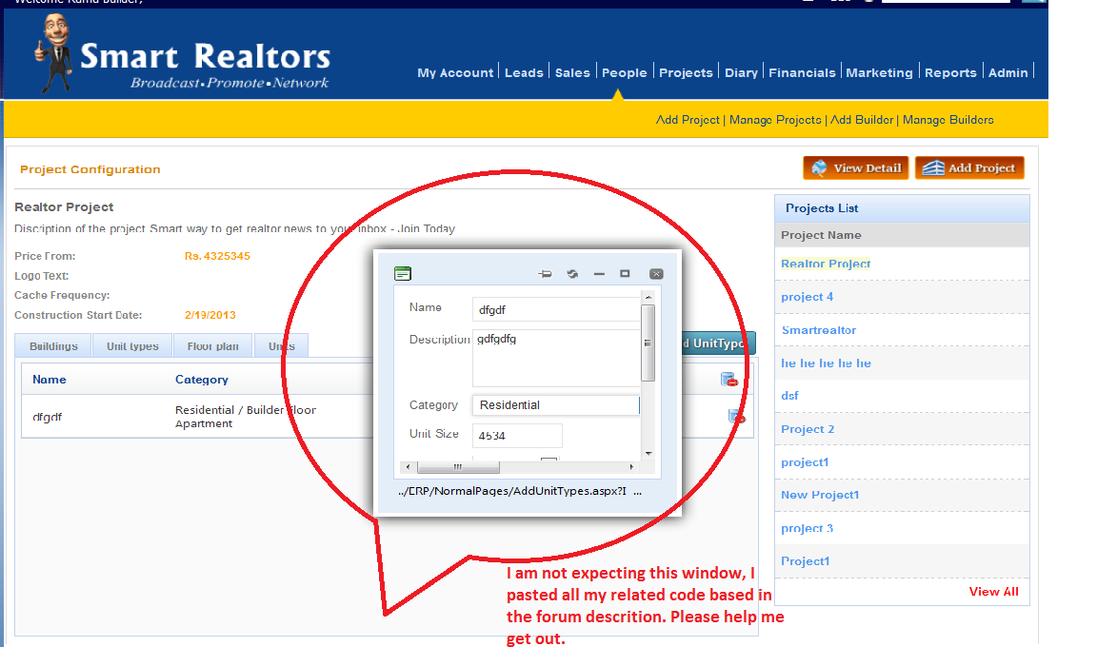
Task: Open Project1 capitalized link at list bottom
Action: click(x=806, y=561)
